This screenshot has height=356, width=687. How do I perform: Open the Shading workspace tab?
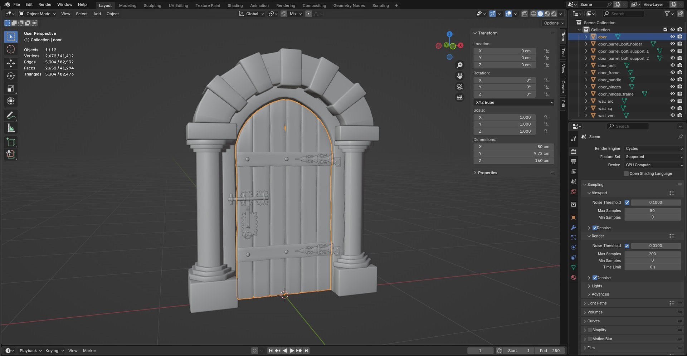pos(235,5)
